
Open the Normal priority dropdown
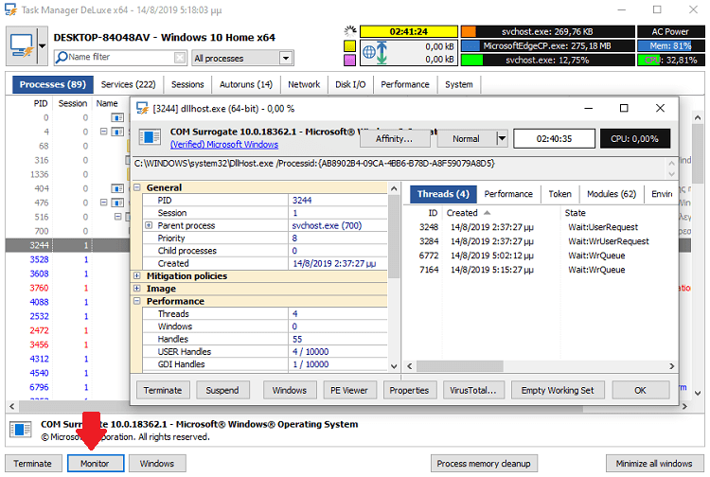tap(502, 138)
